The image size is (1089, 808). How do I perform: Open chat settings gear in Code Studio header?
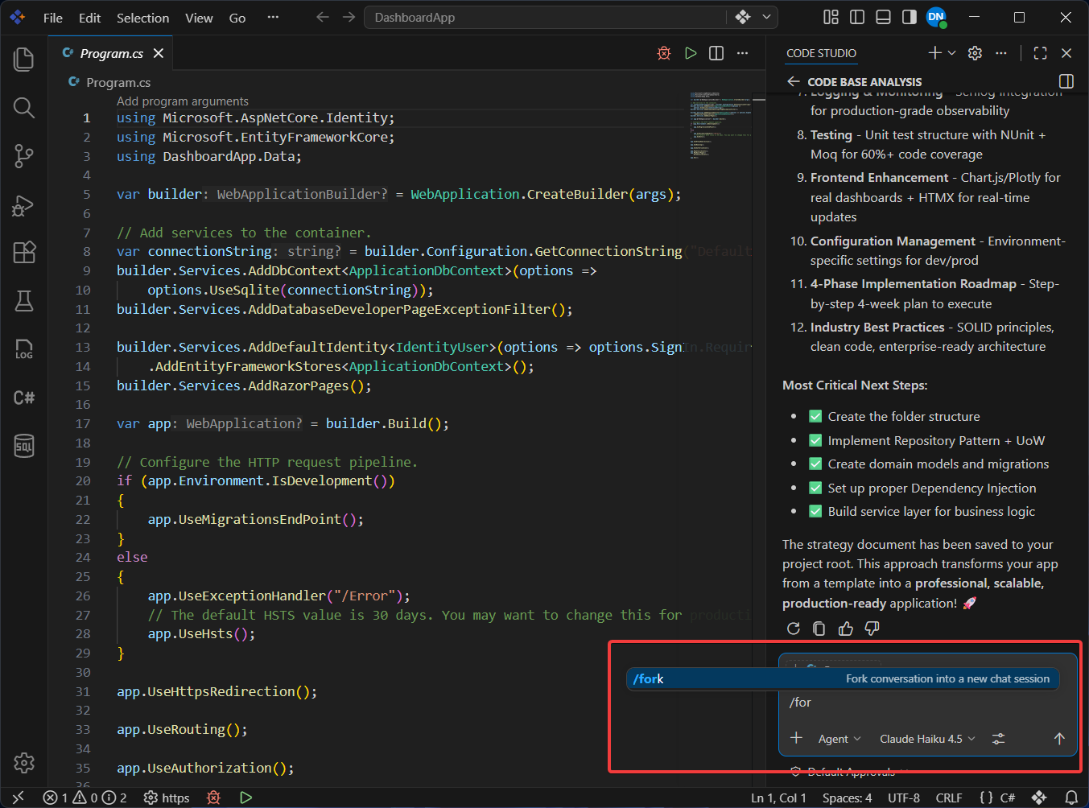[x=976, y=53]
